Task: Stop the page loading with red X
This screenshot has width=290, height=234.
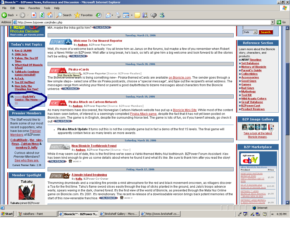Action: (x=34, y=15)
